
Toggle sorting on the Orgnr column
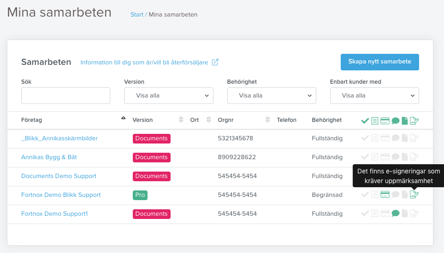(267, 120)
